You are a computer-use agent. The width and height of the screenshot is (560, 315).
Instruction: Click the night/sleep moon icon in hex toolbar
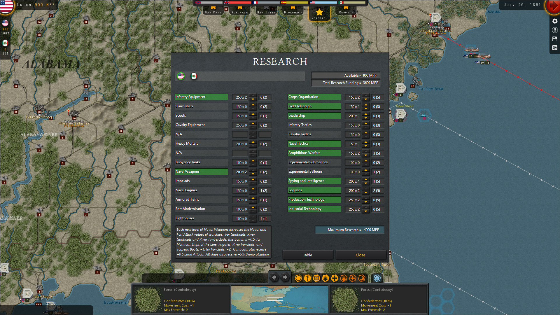click(362, 278)
